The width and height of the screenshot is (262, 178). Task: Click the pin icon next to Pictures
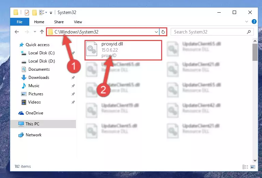click(x=73, y=94)
